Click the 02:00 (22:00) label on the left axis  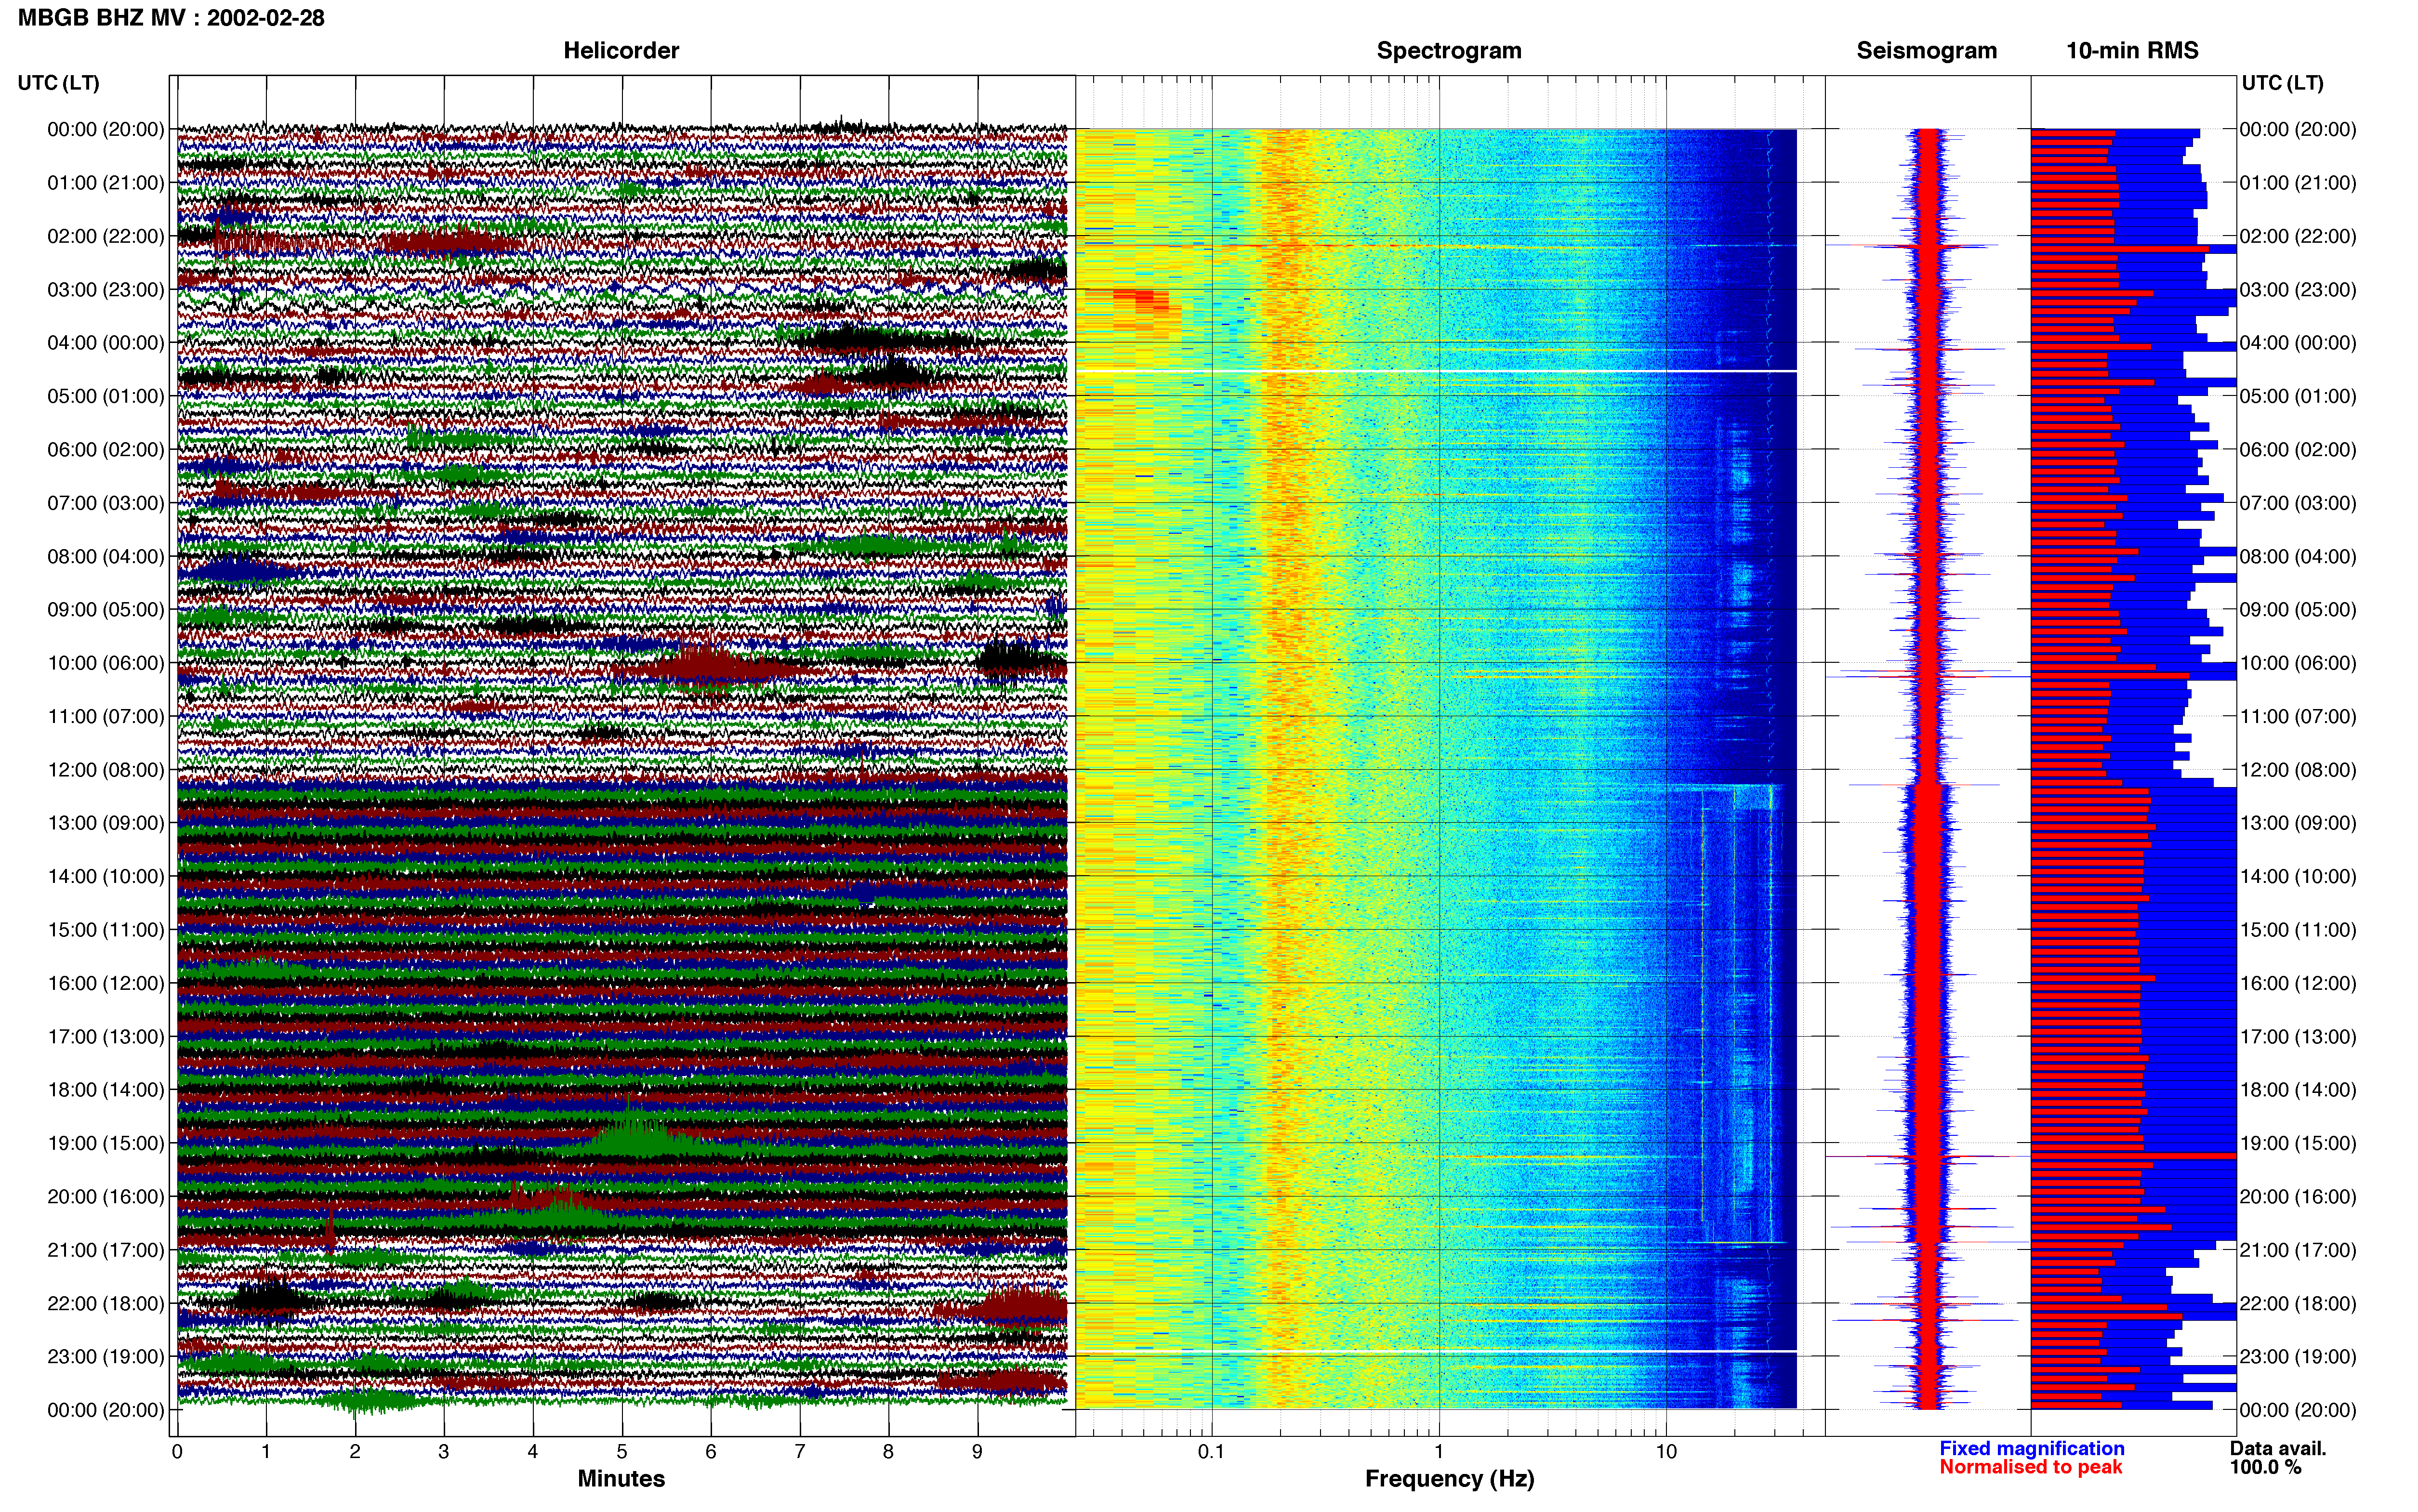105,236
